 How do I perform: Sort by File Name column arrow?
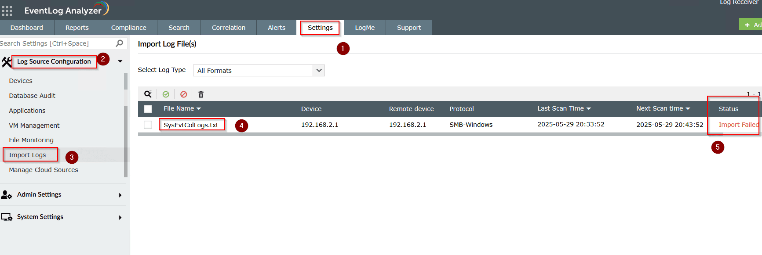tap(199, 109)
